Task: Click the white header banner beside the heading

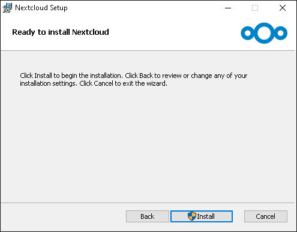Action: coord(174,33)
